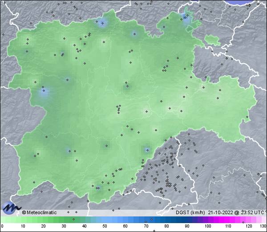Click the scale label 40
267x232 pixels.
click(x=84, y=226)
